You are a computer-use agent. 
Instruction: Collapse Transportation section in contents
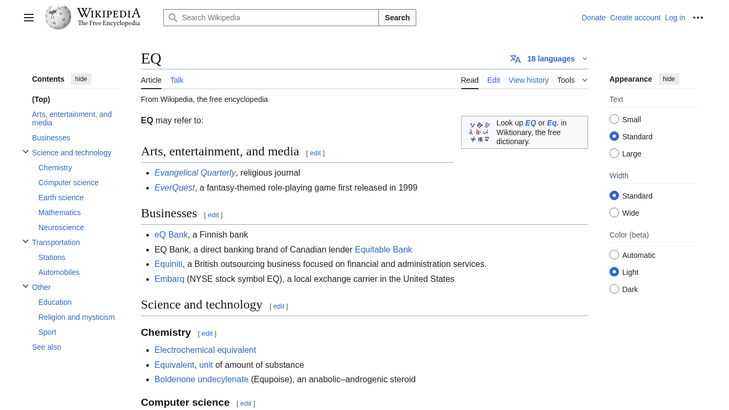26,242
